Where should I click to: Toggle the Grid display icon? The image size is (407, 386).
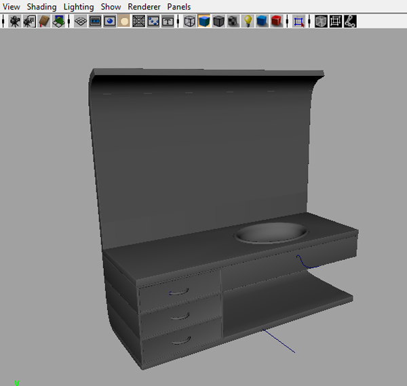(x=81, y=21)
